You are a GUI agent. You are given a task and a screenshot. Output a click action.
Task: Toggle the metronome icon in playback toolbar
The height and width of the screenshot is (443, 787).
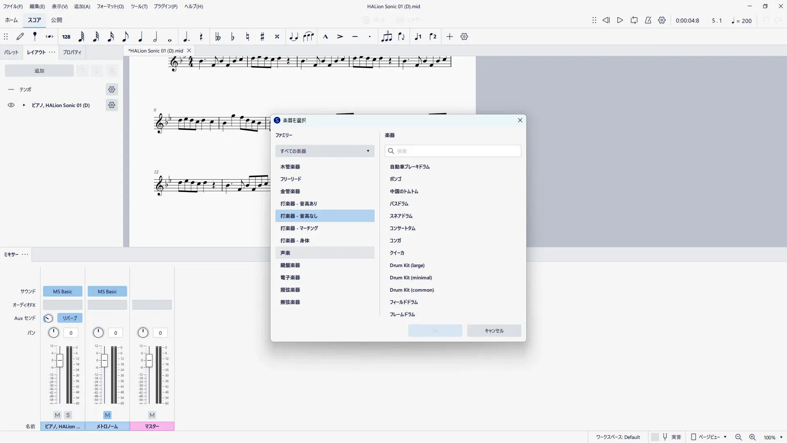pyautogui.click(x=648, y=21)
